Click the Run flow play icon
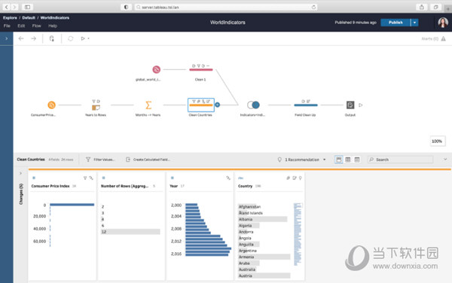The image size is (452, 283). [x=83, y=38]
